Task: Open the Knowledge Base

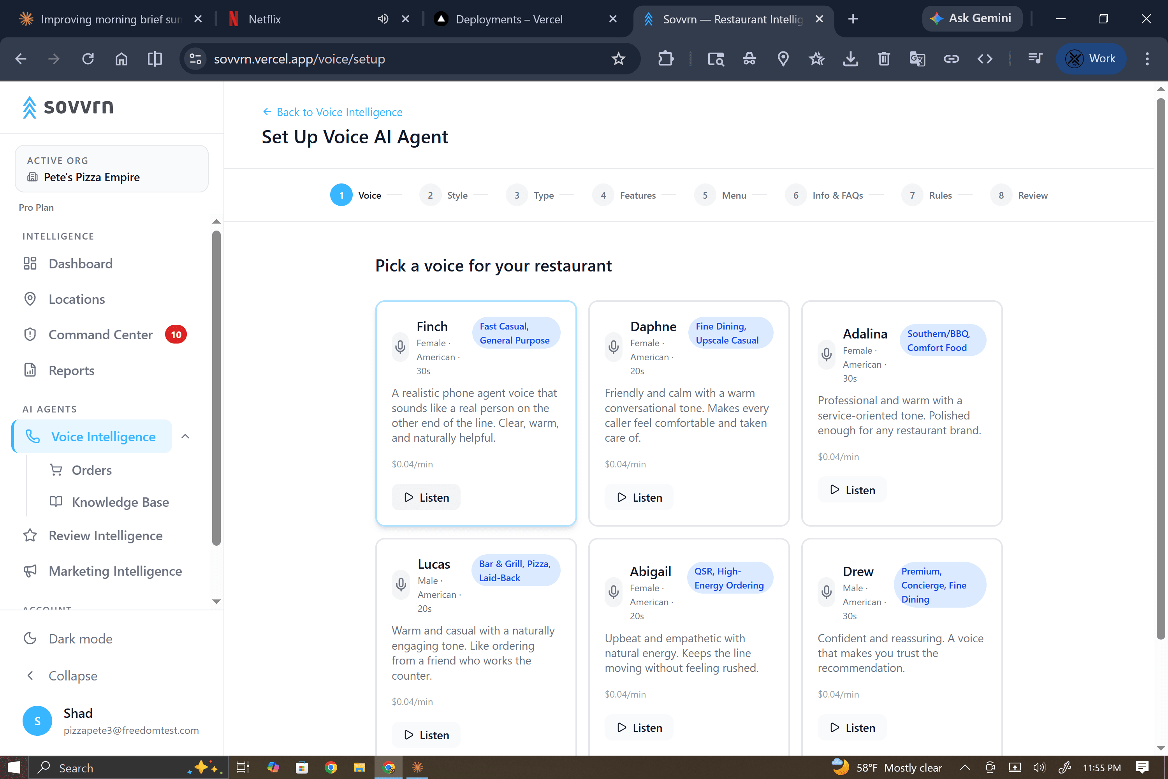Action: (x=120, y=502)
